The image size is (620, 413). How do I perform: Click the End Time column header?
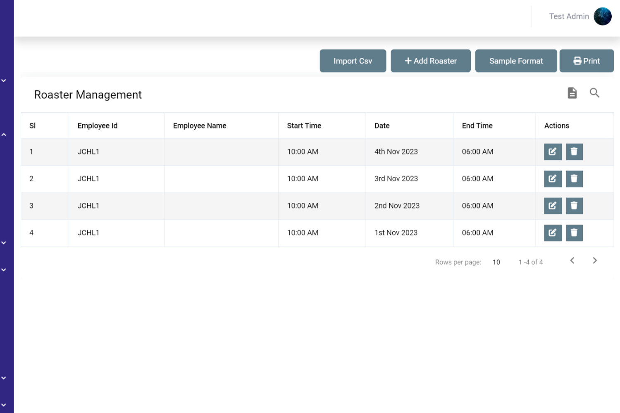477,126
